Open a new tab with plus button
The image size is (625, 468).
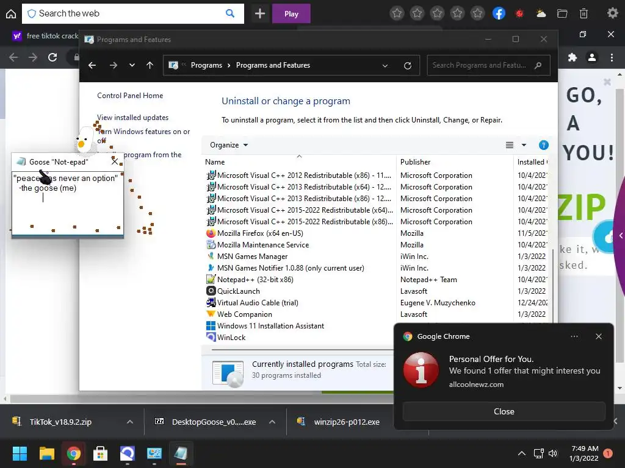point(260,14)
